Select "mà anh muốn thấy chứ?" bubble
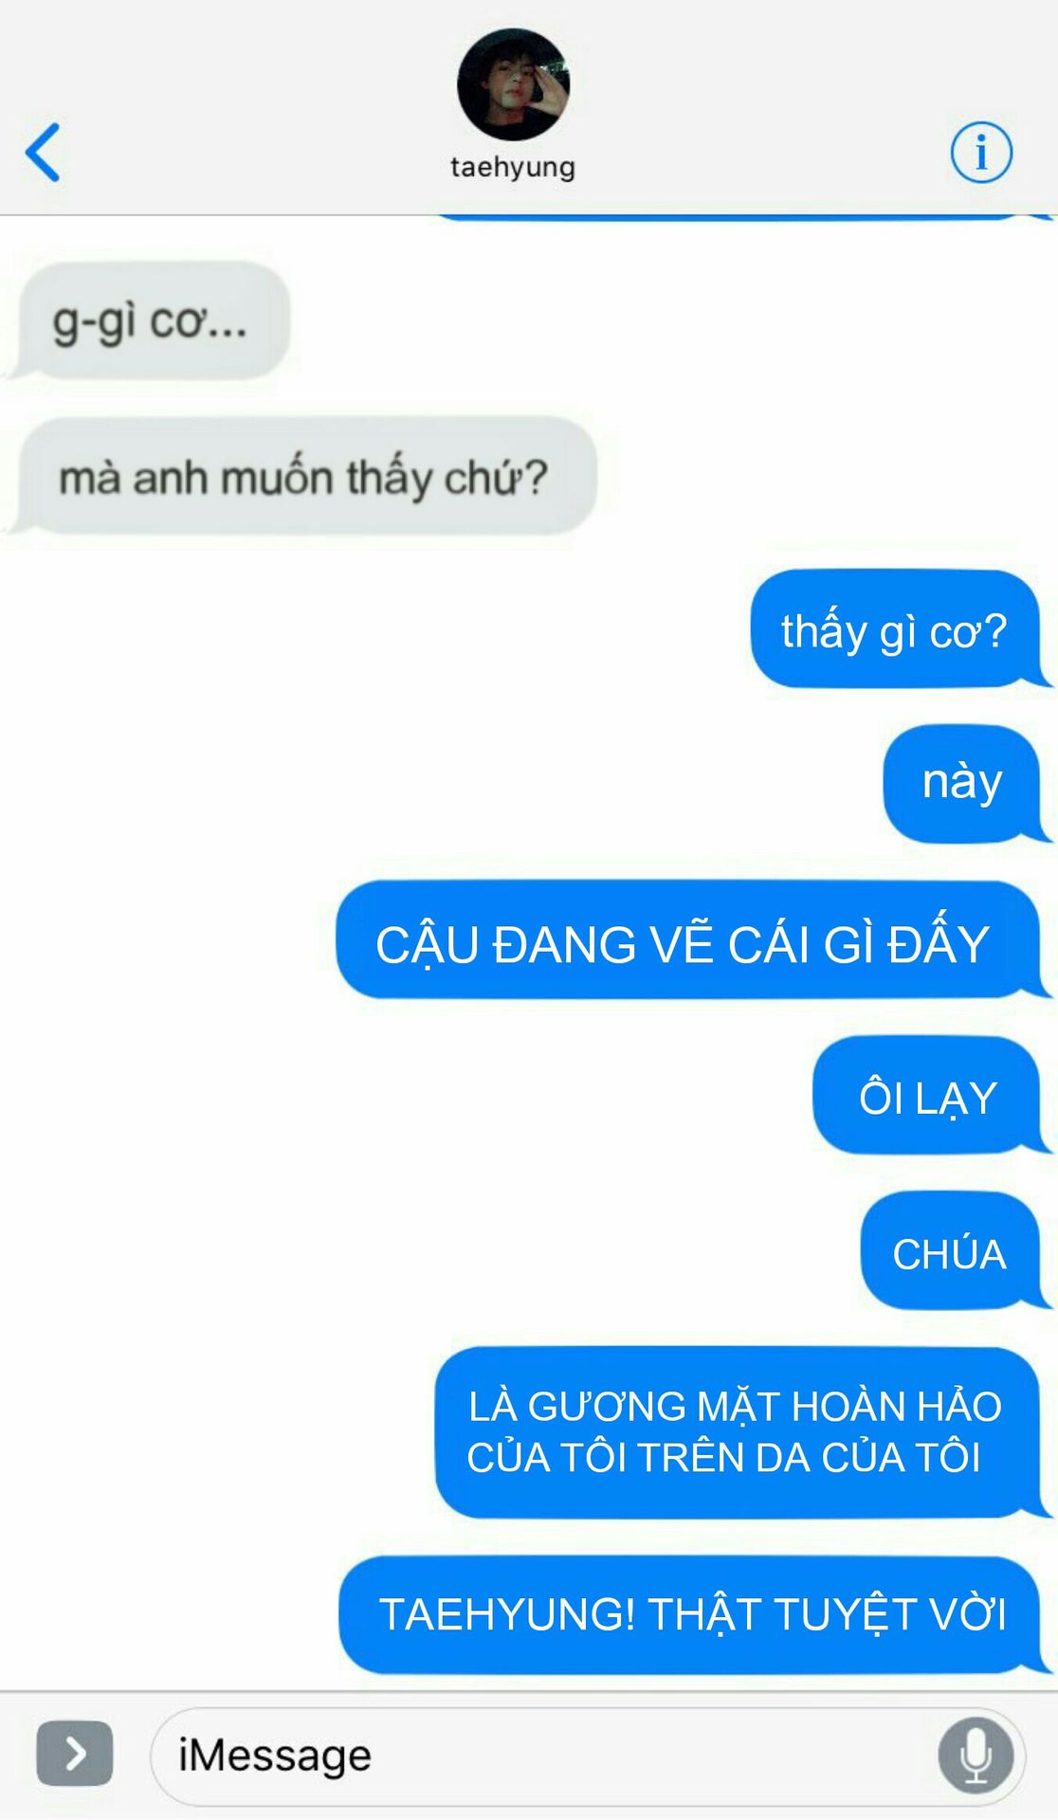This screenshot has height=1820, width=1058. click(304, 476)
